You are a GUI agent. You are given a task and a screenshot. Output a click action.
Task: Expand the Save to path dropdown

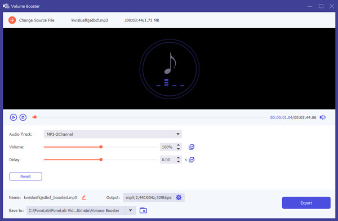131,210
